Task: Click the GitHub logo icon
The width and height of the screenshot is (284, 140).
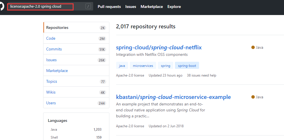Action: click(x=2, y=7)
